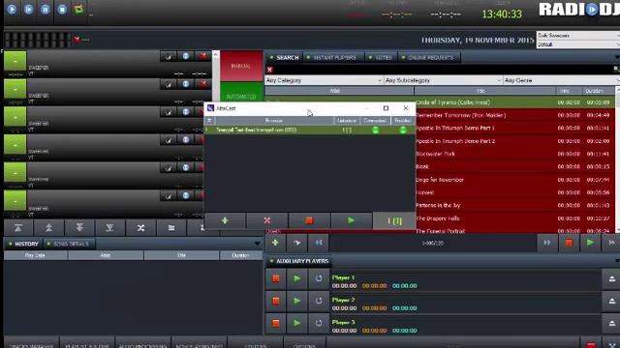This screenshot has height=348, width=620.
Task: Click inside the search text field
Action: pyautogui.click(x=443, y=70)
